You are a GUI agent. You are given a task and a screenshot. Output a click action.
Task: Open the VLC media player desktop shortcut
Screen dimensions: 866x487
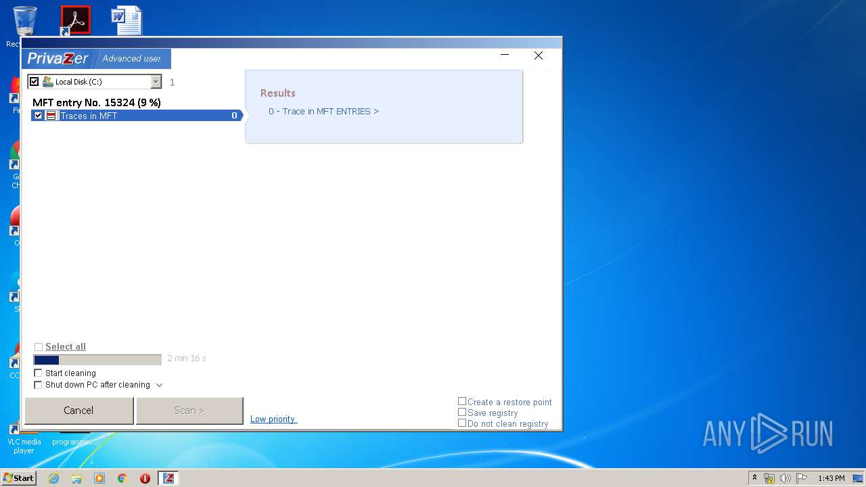coord(24,436)
